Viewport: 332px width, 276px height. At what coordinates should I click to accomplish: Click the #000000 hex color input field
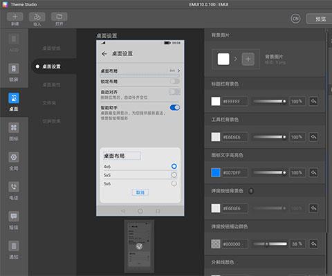coord(234,244)
